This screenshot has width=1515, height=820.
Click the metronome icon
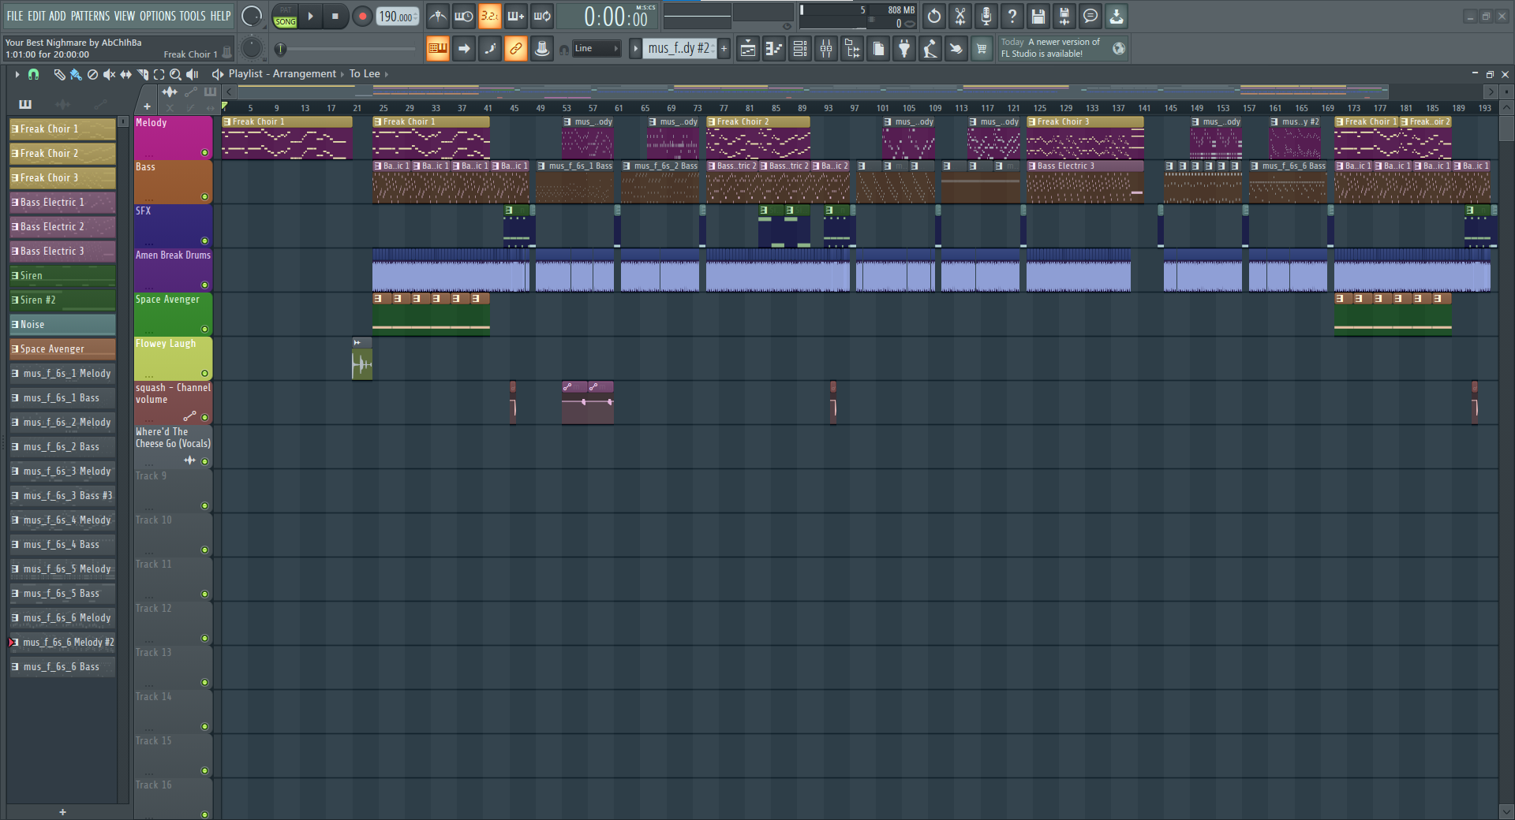pyautogui.click(x=438, y=16)
